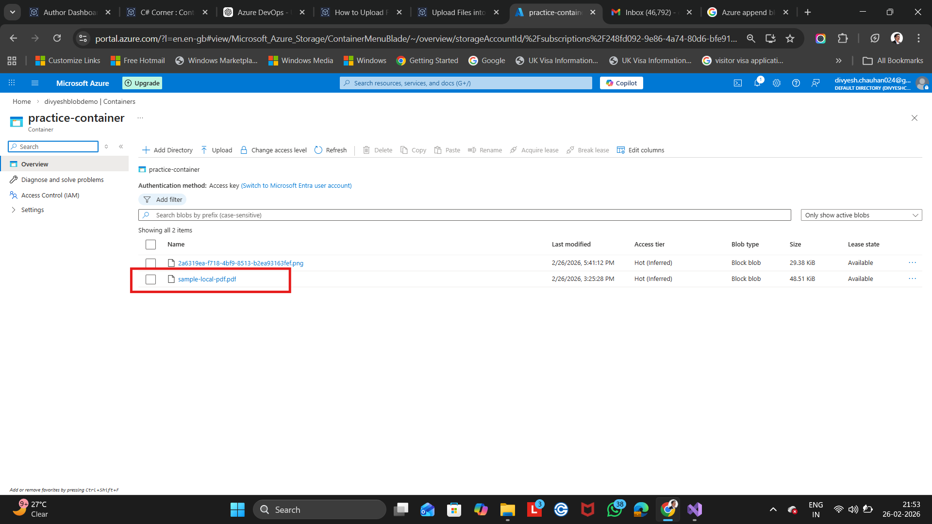Viewport: 932px width, 524px height.
Task: Toggle select-all checkbox in Name header
Action: click(151, 245)
